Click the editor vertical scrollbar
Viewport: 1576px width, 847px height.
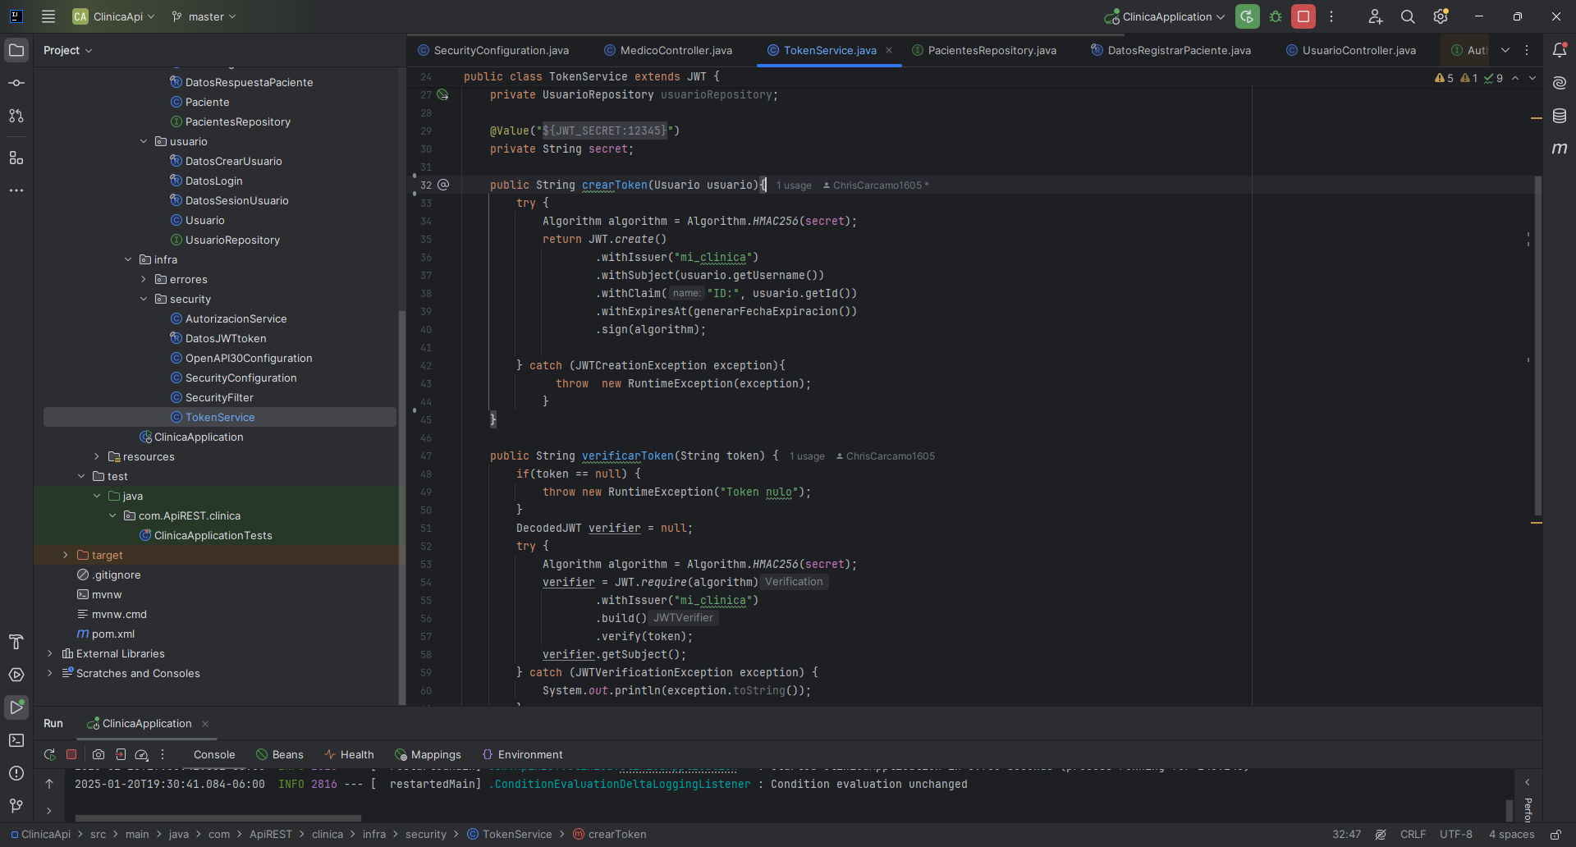(x=1537, y=345)
